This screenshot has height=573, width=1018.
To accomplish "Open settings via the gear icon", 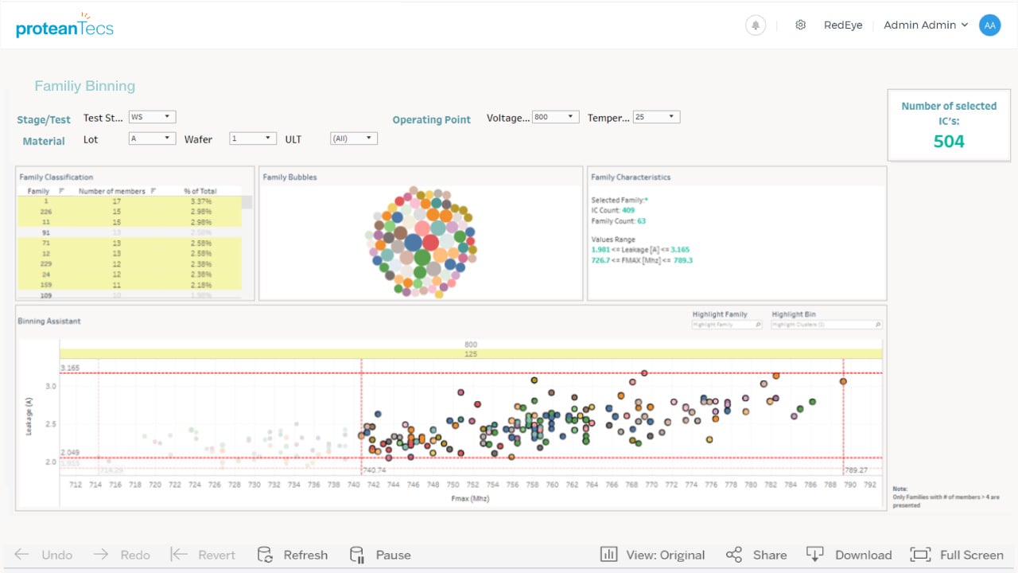I will tap(801, 25).
